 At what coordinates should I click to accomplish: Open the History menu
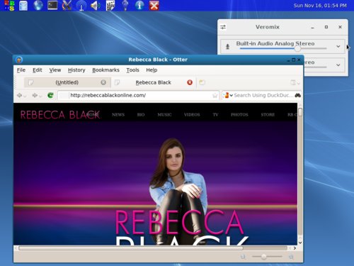tap(76, 70)
